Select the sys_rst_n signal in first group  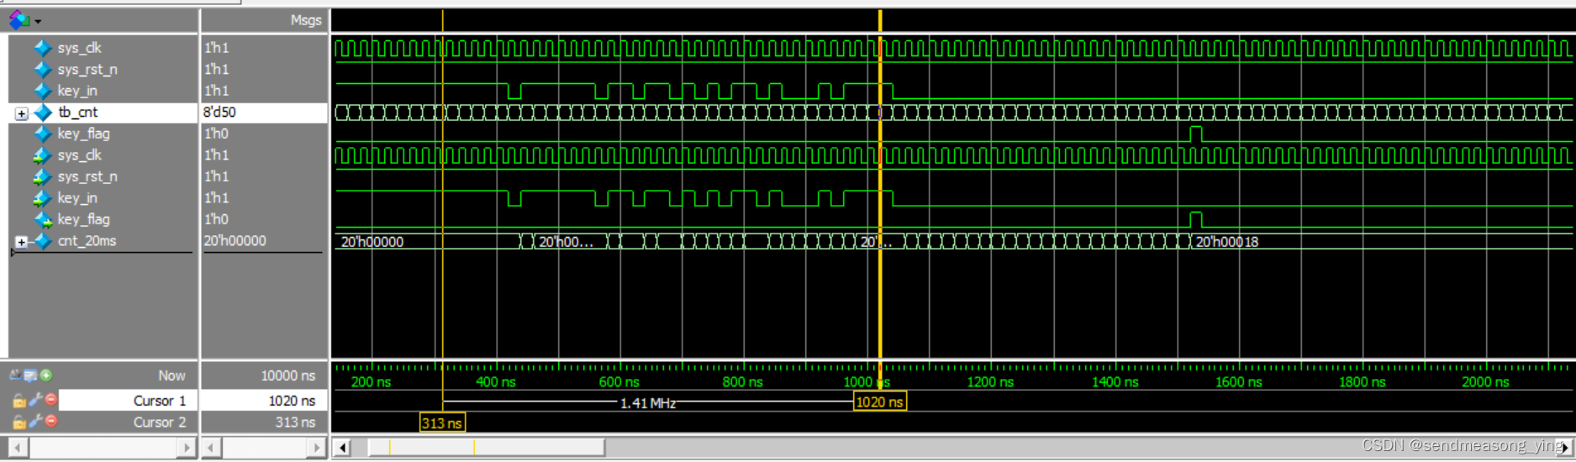coord(87,70)
